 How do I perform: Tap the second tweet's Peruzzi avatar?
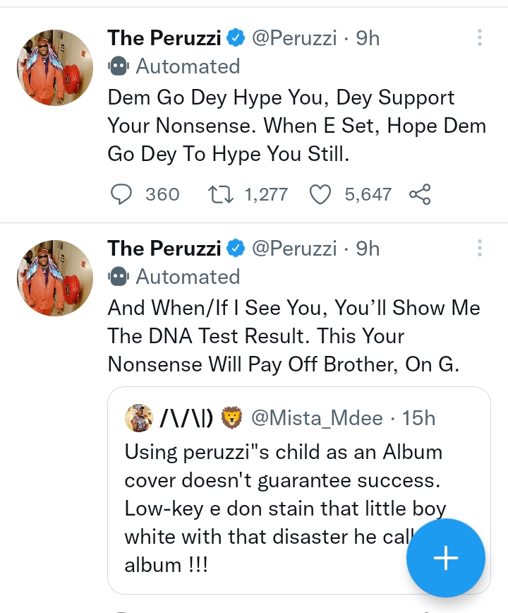pyautogui.click(x=55, y=278)
